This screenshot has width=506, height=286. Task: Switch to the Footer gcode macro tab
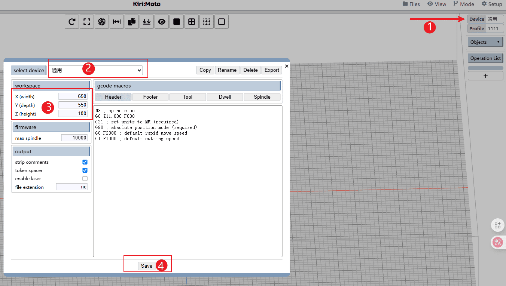click(150, 97)
